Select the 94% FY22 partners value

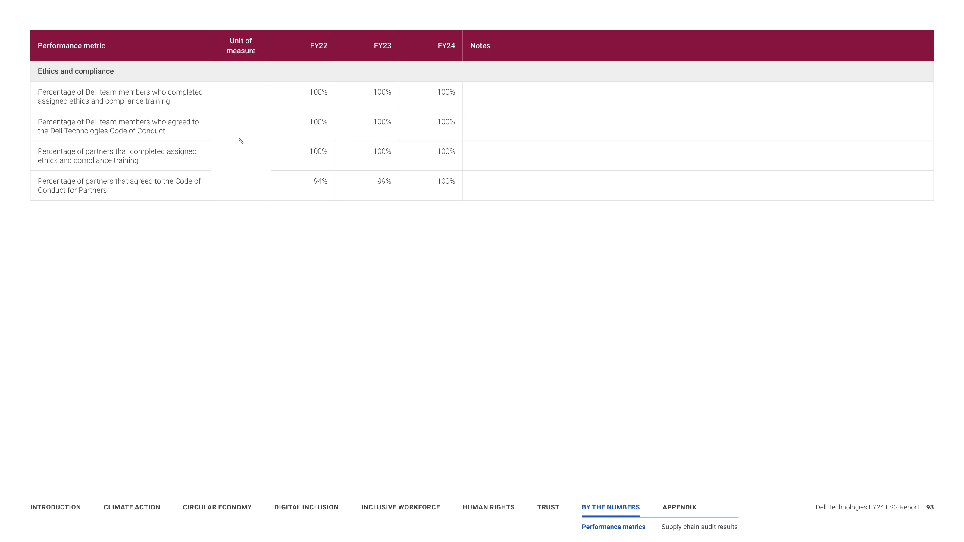(320, 181)
